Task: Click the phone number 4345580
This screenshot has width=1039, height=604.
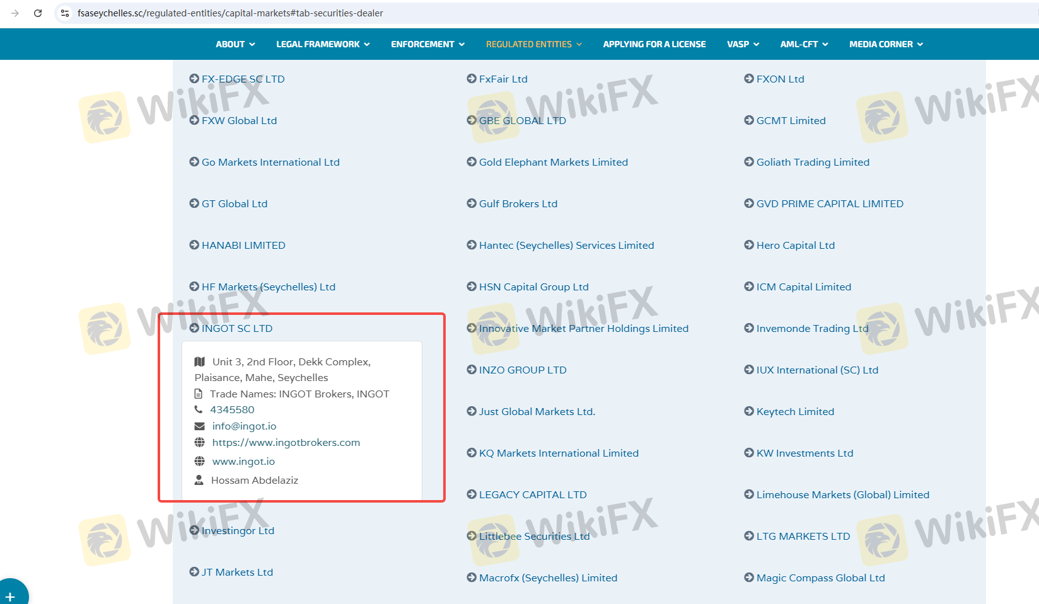Action: click(232, 410)
